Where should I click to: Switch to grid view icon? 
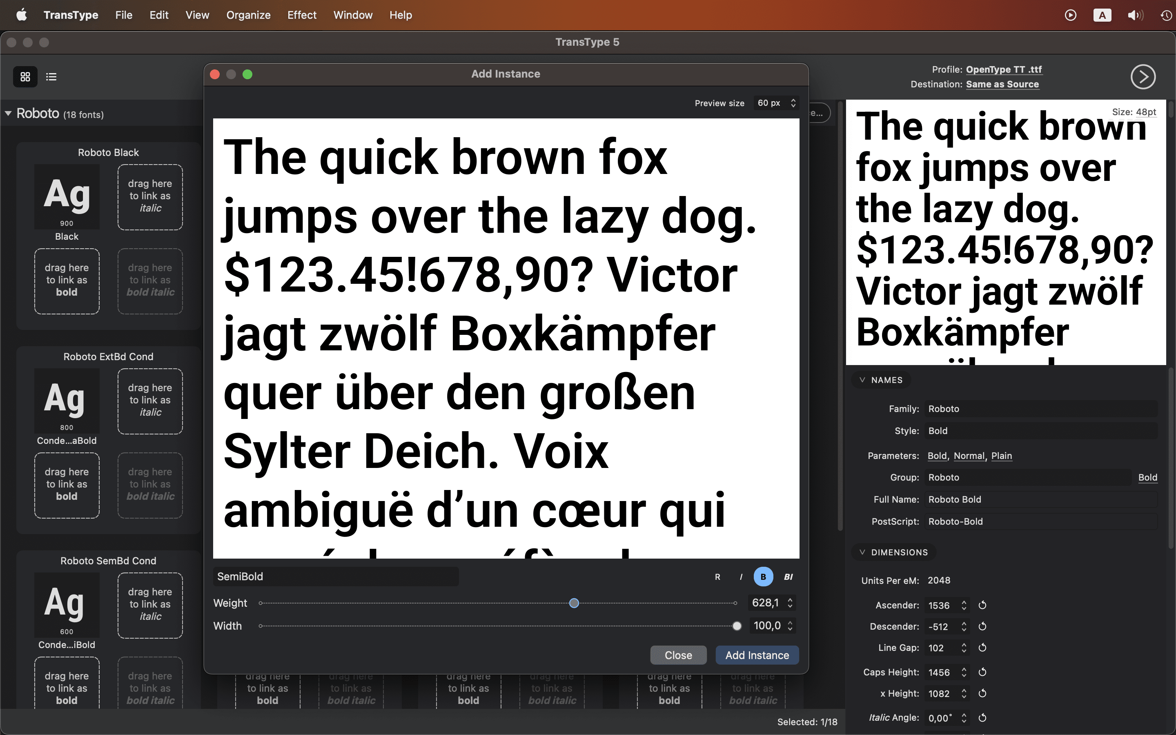pos(25,77)
